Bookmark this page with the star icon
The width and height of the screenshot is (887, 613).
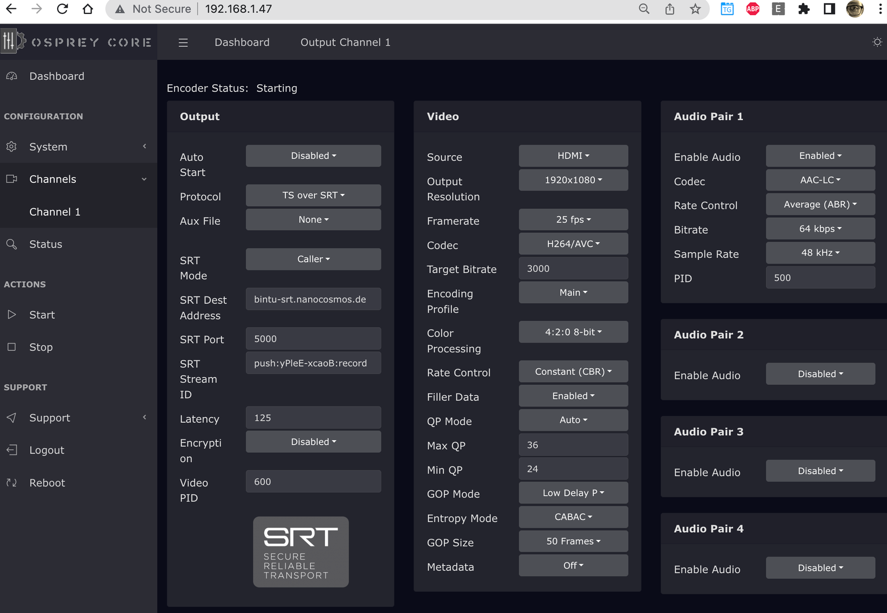coord(695,9)
